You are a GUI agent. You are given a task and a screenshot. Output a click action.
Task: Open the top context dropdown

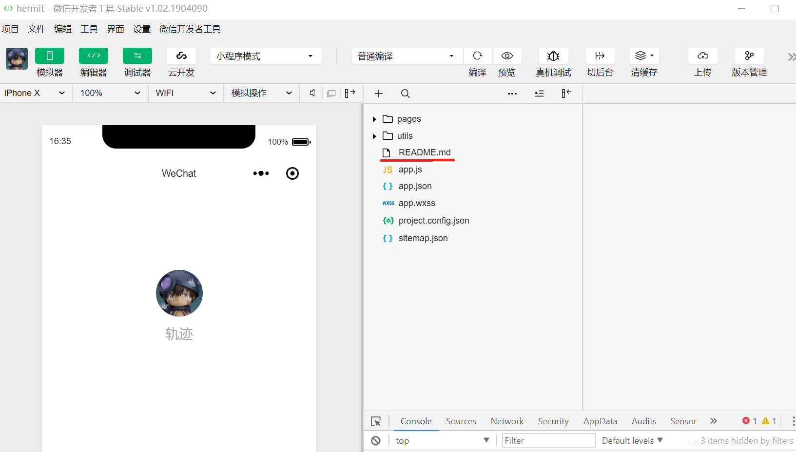pyautogui.click(x=443, y=441)
